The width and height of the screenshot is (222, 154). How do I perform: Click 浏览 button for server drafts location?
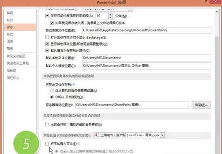[x=201, y=105]
